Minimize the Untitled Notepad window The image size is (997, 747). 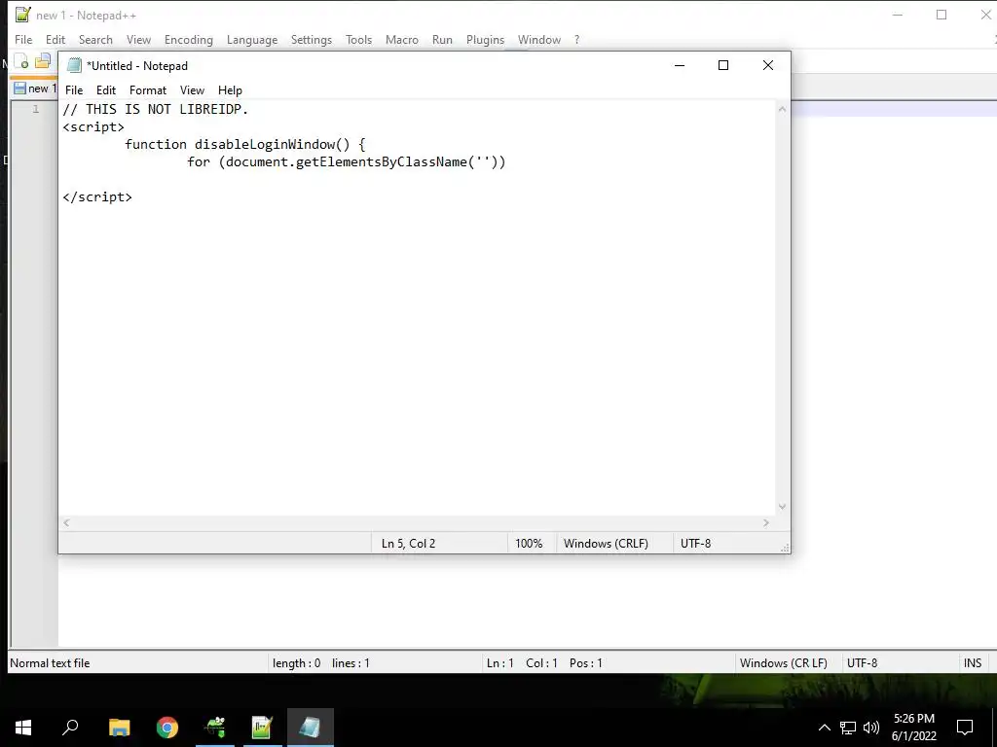coord(679,65)
